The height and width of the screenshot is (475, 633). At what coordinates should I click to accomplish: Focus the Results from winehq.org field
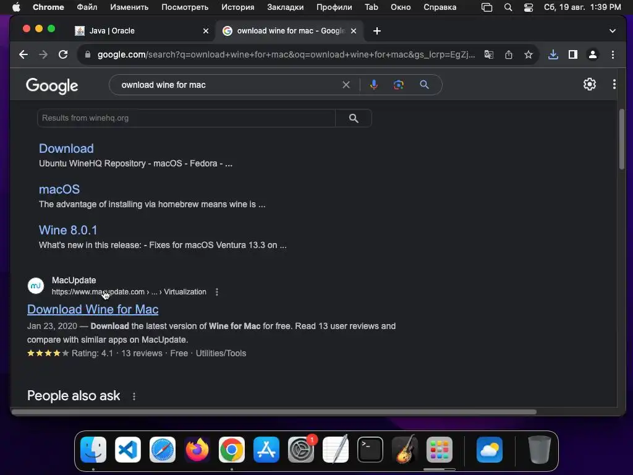click(x=186, y=118)
